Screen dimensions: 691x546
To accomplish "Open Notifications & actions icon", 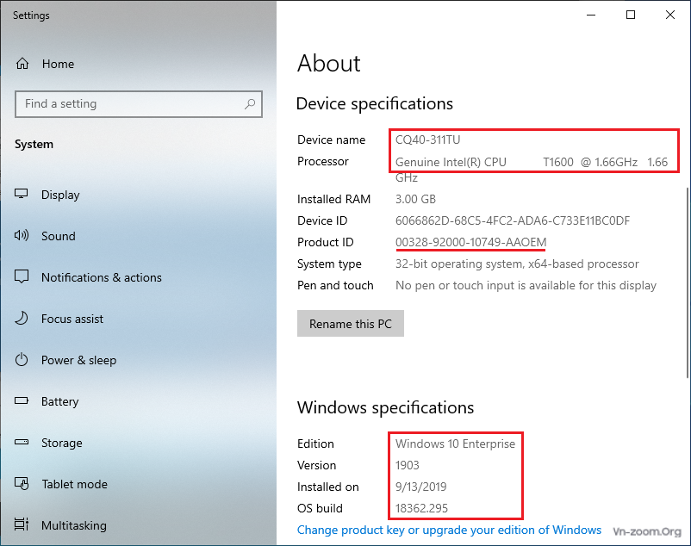I will pyautogui.click(x=22, y=276).
